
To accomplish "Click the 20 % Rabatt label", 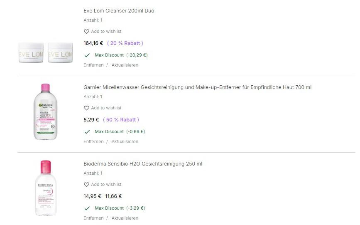I will tap(125, 43).
